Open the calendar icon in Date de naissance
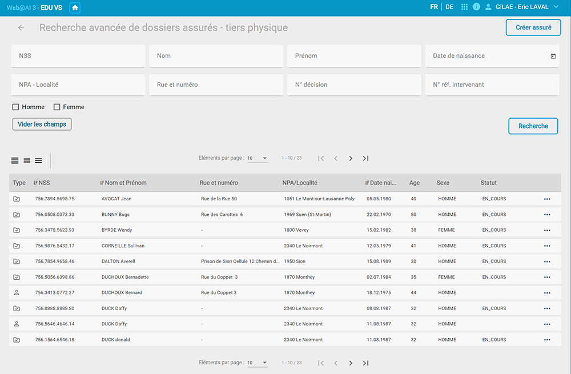Screen dimensions: 571x374 point(553,56)
